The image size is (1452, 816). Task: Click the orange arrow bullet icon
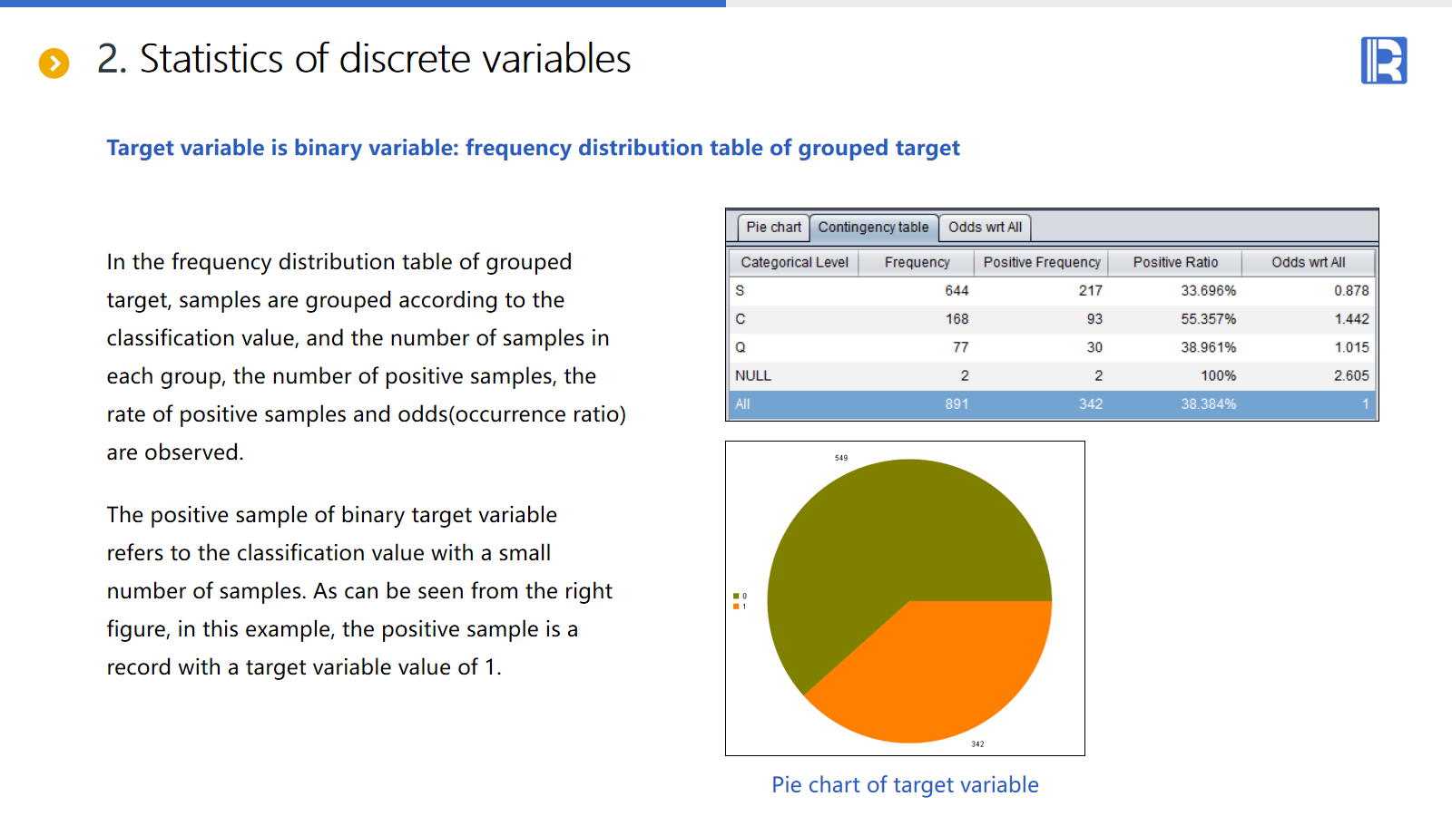click(54, 63)
